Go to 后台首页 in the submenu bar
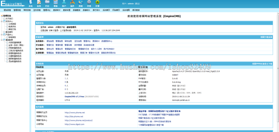 [x=106, y=10]
